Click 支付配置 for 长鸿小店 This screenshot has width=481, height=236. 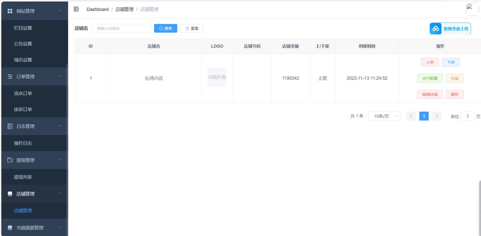pos(430,79)
